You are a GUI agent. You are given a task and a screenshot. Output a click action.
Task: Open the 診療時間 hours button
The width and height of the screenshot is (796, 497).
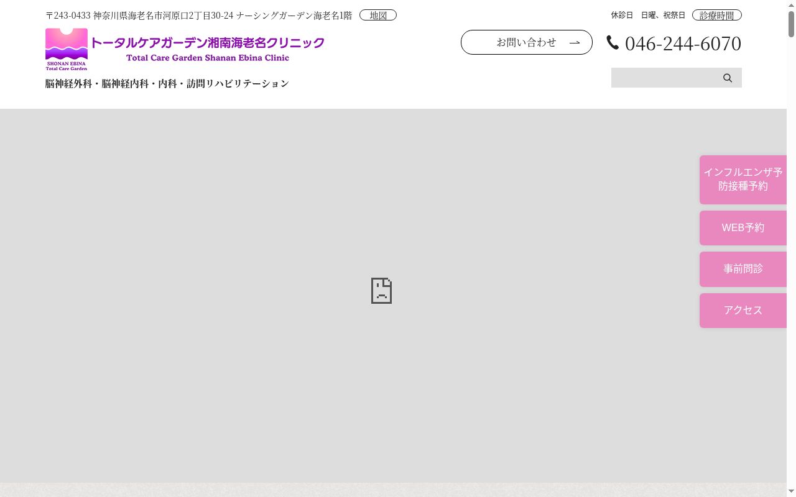[716, 16]
